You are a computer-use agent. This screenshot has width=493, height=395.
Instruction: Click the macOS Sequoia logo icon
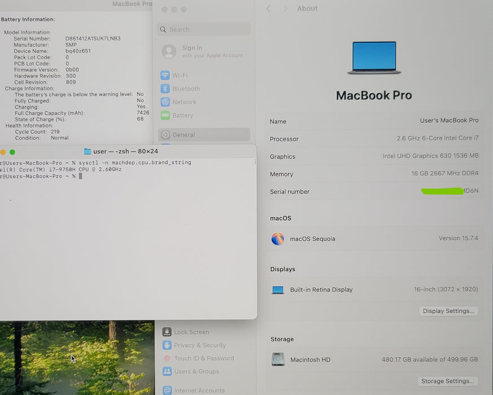(x=278, y=239)
